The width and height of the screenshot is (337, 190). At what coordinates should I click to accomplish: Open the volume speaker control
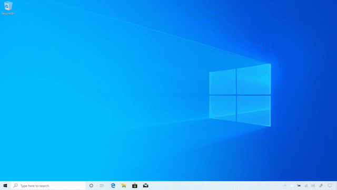coord(313,185)
